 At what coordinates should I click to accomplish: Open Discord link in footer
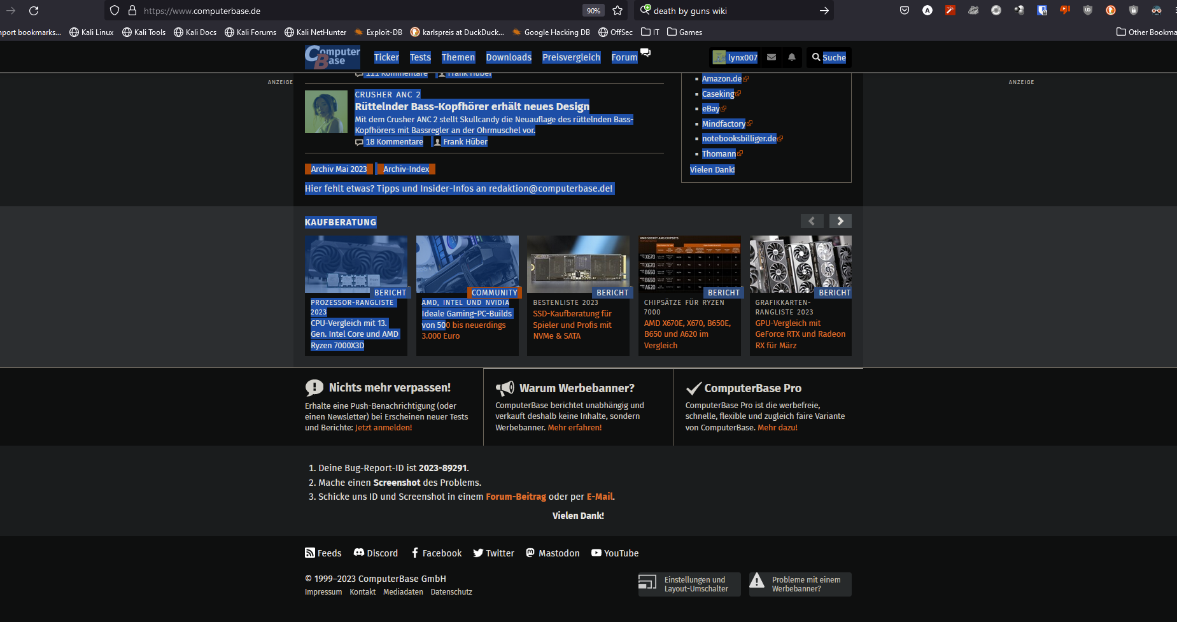(376, 553)
